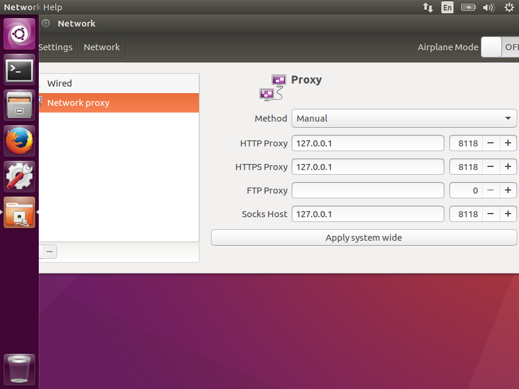Click the FTP Proxy address field
Screen dimensions: 519x389
point(368,190)
